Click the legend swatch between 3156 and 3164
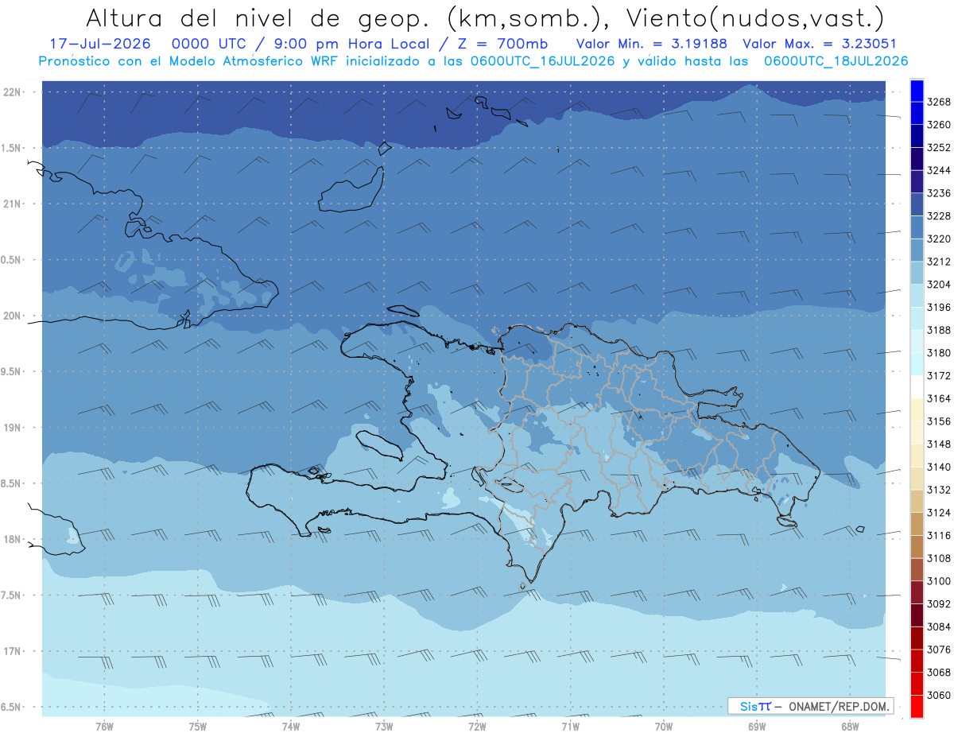954x737 pixels. pyautogui.click(x=916, y=409)
